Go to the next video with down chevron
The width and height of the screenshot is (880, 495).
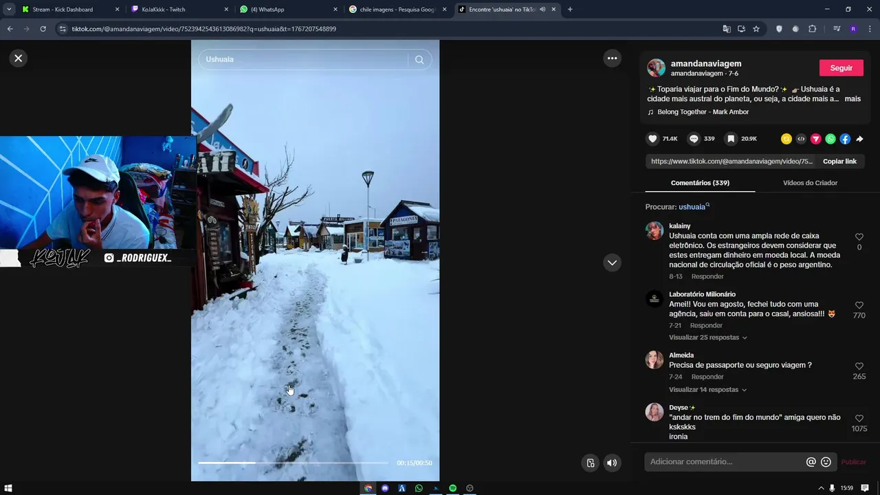point(612,263)
